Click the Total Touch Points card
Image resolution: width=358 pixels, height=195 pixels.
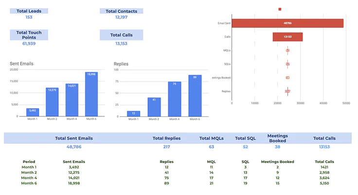tap(29, 35)
